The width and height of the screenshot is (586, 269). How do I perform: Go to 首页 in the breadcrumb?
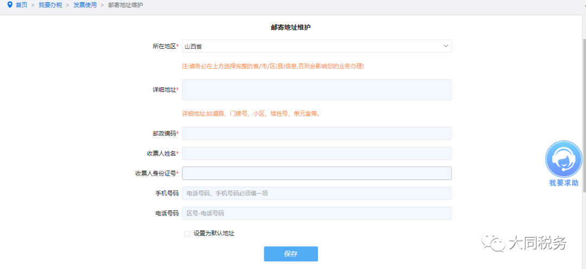21,5
